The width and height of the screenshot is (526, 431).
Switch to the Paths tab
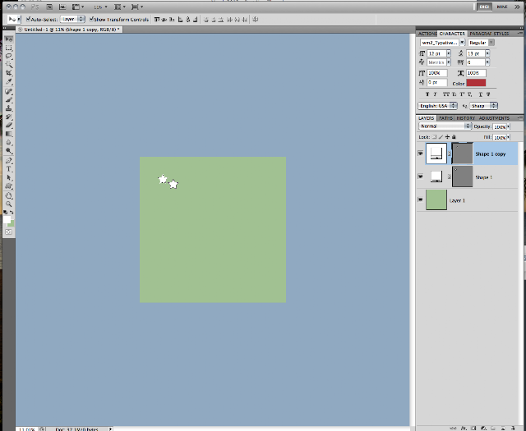(445, 118)
